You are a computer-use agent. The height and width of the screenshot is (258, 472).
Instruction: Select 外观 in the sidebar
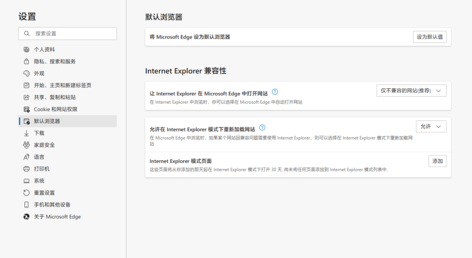tap(67, 74)
